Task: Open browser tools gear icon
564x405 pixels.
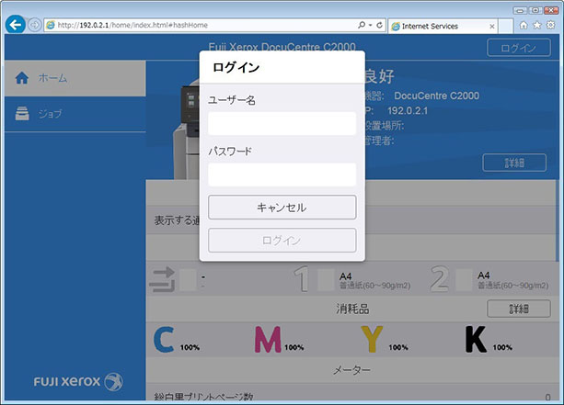Action: (550, 26)
